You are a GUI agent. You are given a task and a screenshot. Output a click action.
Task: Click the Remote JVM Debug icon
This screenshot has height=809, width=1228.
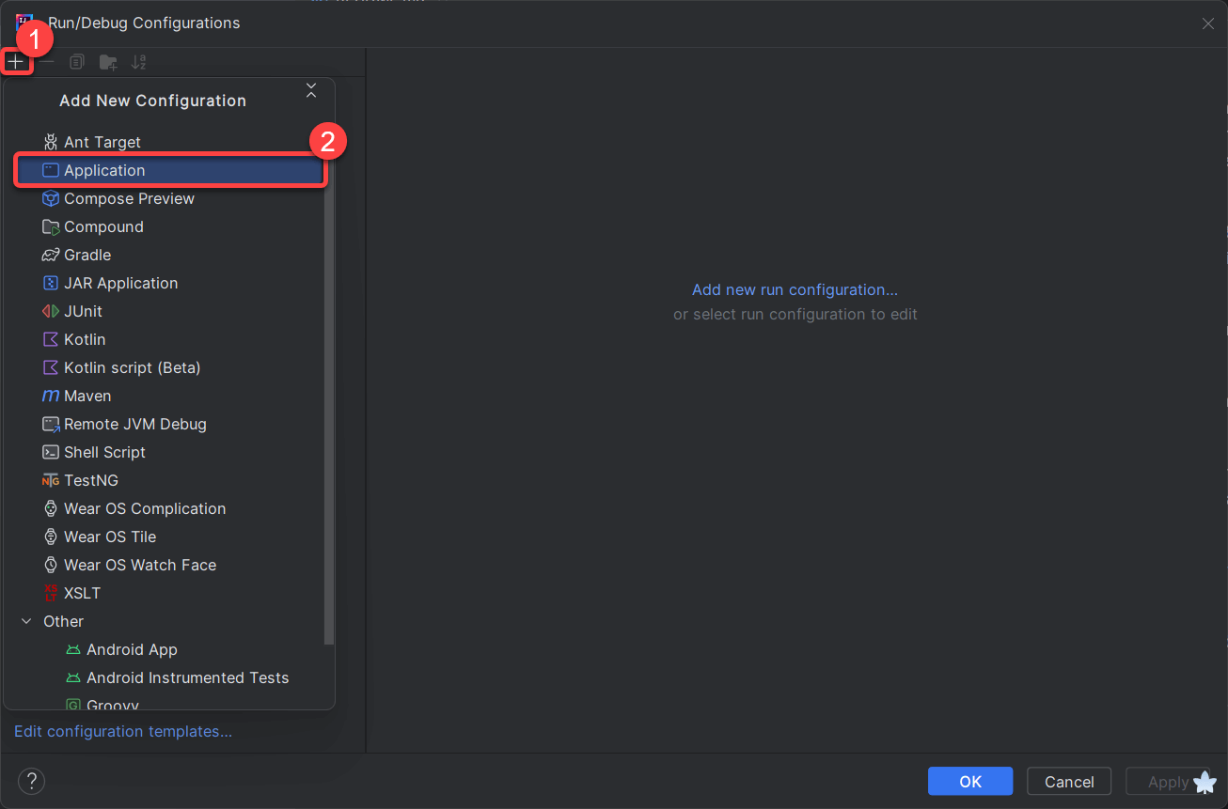click(x=51, y=424)
